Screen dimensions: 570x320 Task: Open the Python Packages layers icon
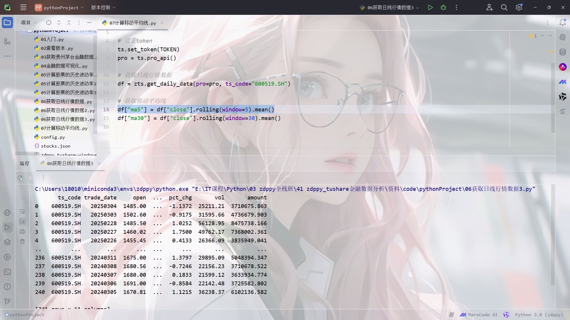[x=7, y=242]
